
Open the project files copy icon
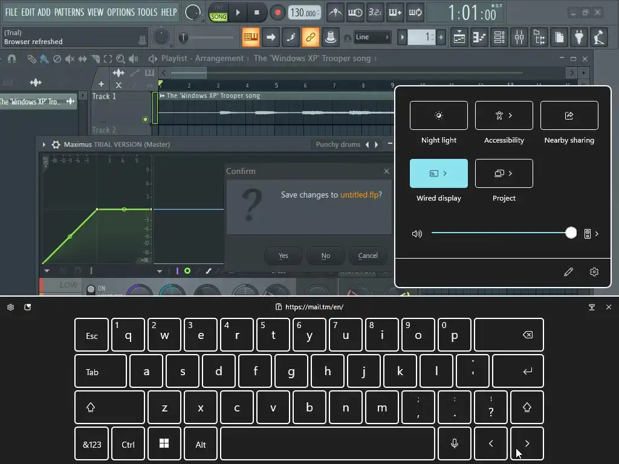click(559, 37)
